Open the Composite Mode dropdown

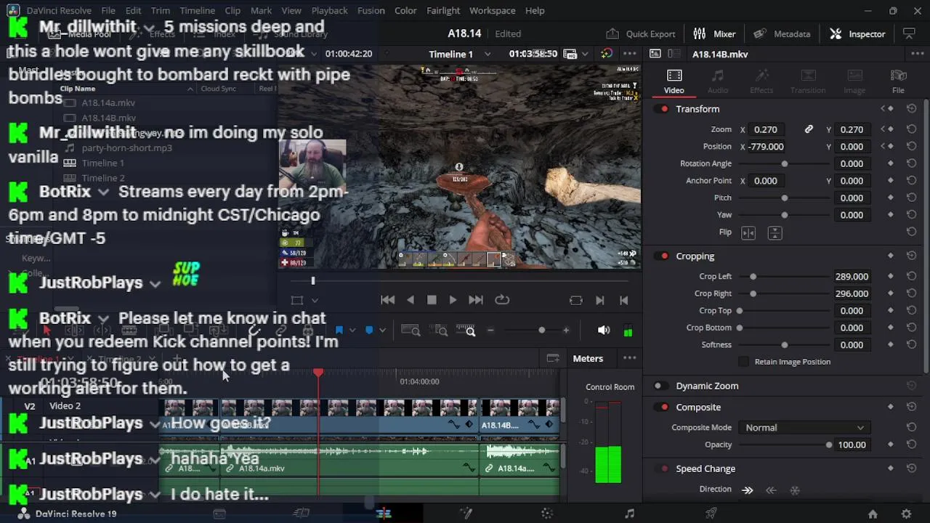pos(805,428)
